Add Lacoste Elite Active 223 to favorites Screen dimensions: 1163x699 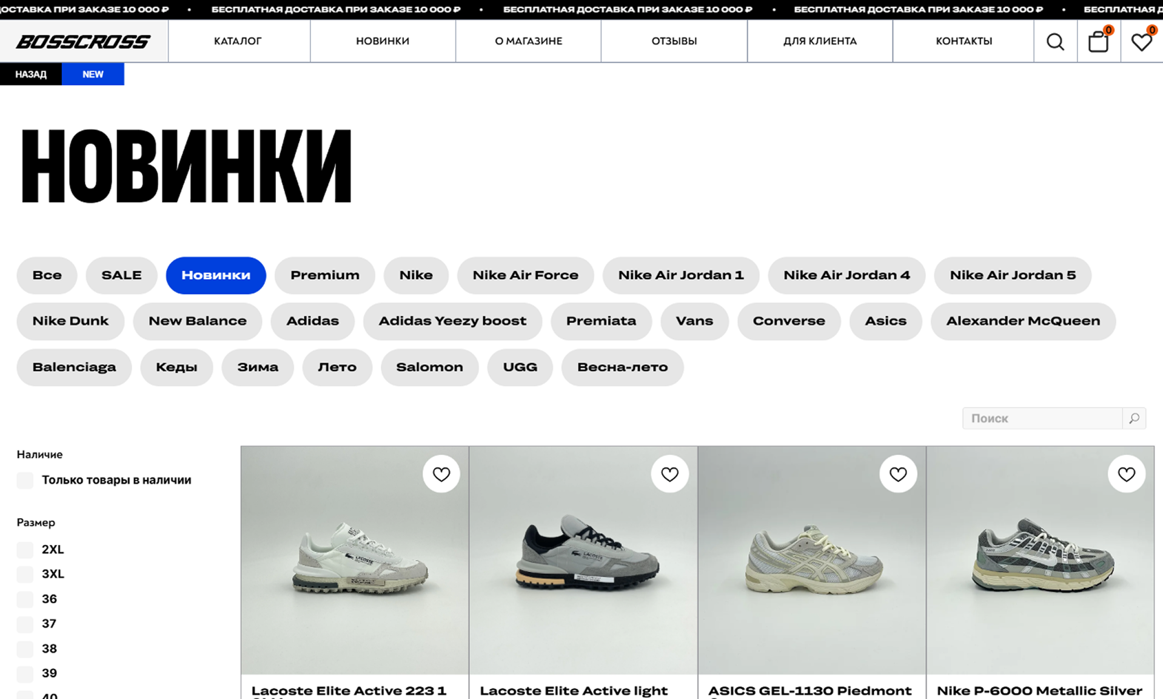[x=441, y=474]
